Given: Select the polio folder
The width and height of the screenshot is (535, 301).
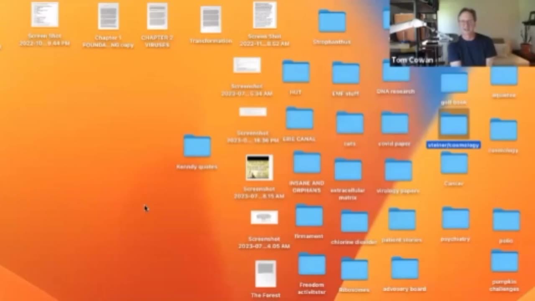Looking at the screenshot, I should coord(506,220).
